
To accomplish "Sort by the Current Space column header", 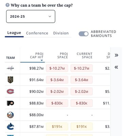I will [85, 55].
